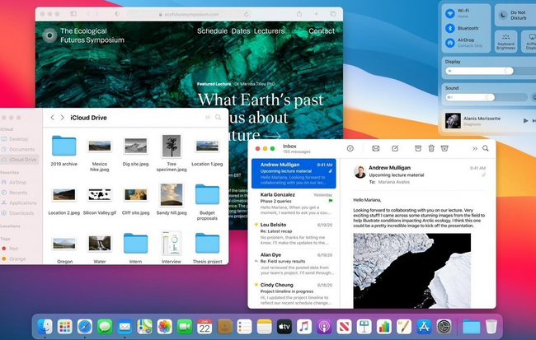Select Desktop in the Finder sidebar

[19, 139]
